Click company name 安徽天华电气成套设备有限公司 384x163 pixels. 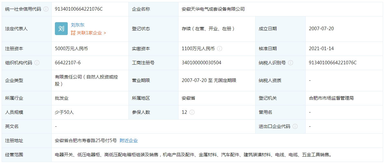213,9
